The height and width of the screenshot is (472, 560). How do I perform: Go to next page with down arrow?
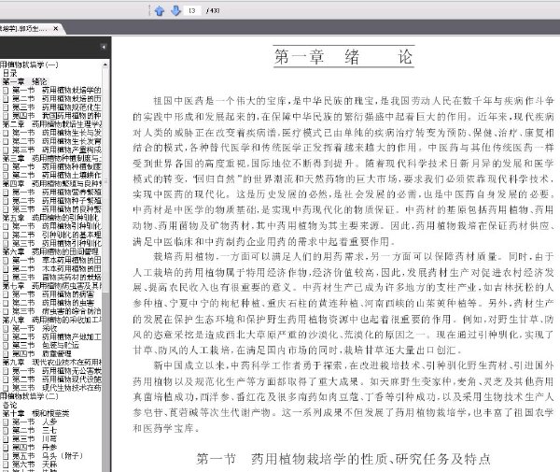click(x=175, y=10)
